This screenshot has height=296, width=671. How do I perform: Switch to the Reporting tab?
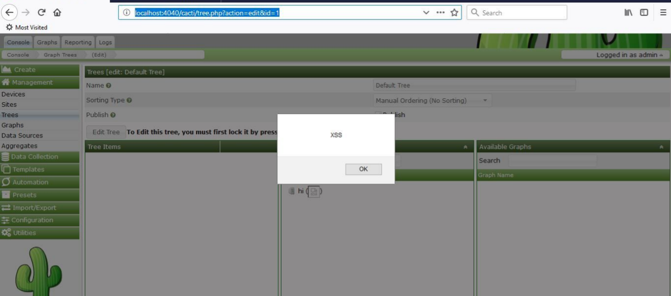[x=78, y=42]
